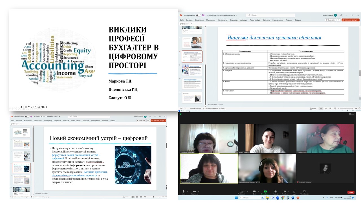Open Calculator from taskbar

click(288, 198)
